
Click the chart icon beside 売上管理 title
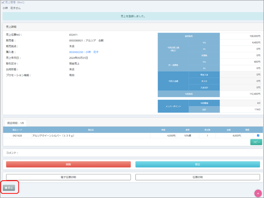[x=3, y=2]
